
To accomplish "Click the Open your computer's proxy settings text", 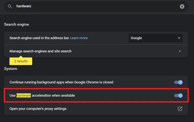I will coord(38,109).
